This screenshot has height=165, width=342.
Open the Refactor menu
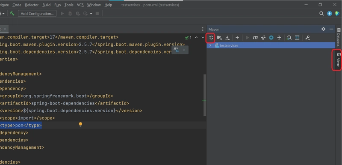(x=32, y=5)
